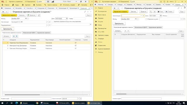Image resolution: width=187 pixels, height=105 pixels.
Task: Open Microsoft Edge from taskbar
Action: pos(16,103)
